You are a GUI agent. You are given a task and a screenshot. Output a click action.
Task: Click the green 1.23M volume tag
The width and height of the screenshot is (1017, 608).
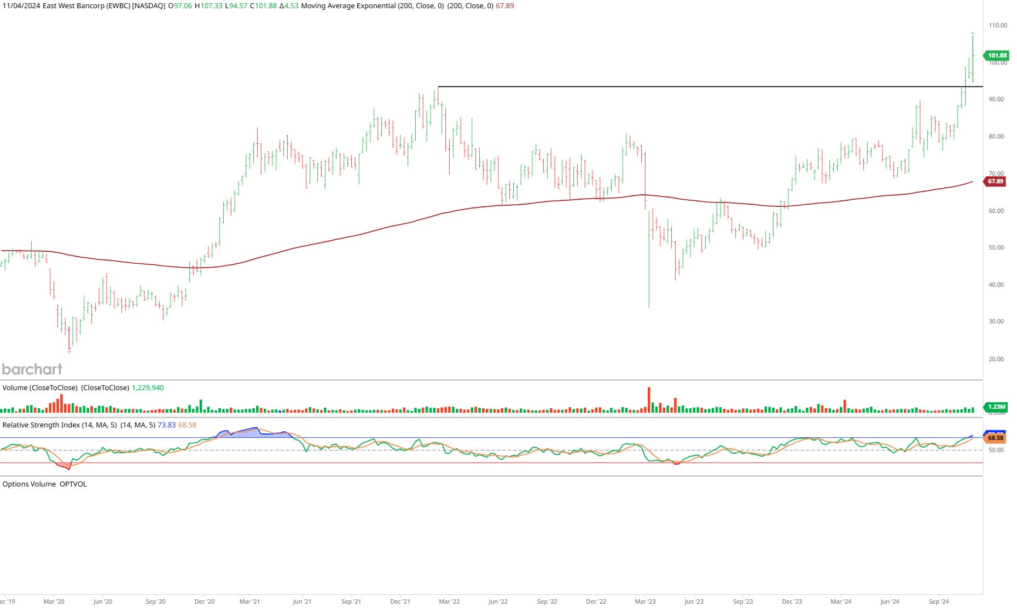pos(996,407)
